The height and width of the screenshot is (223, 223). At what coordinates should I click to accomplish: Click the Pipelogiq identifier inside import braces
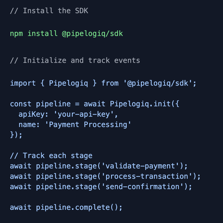pos(68,83)
